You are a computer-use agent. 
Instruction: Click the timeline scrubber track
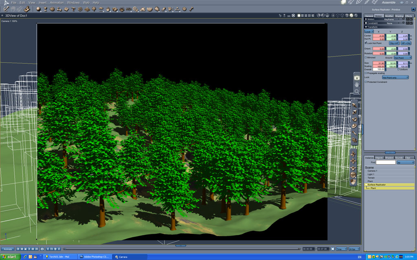(182, 249)
